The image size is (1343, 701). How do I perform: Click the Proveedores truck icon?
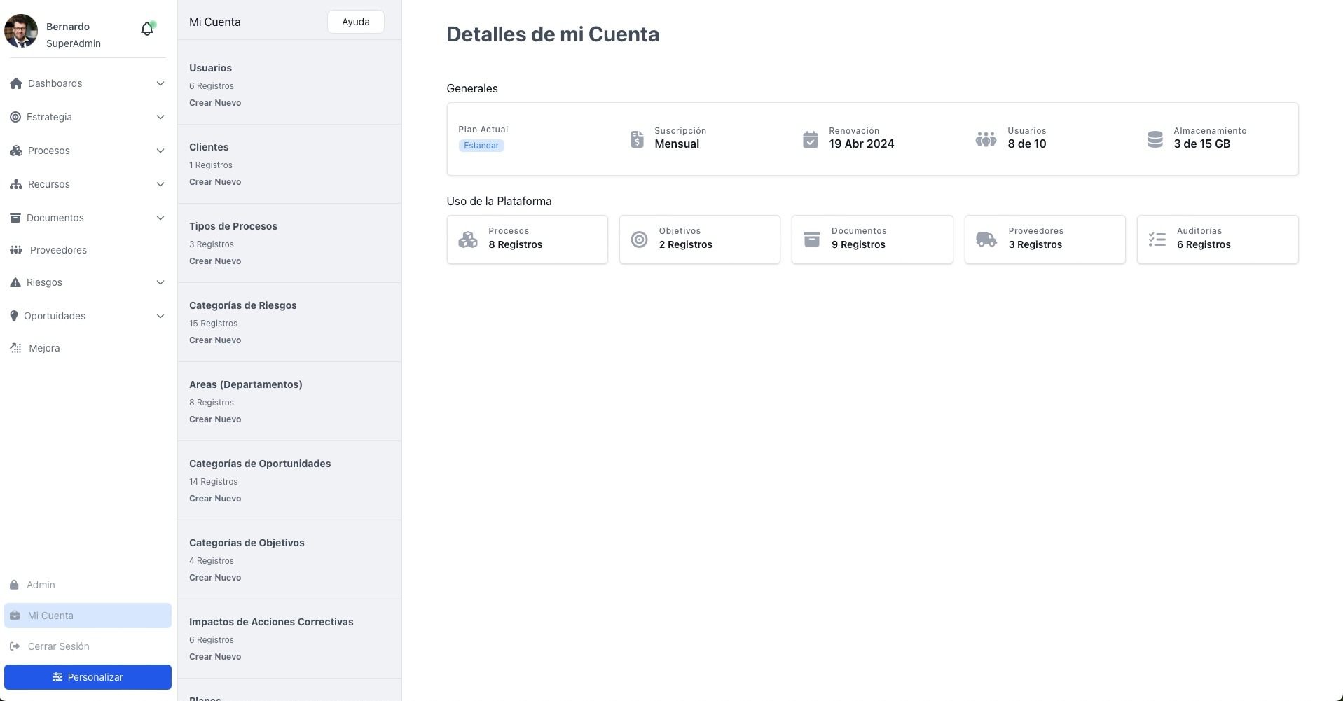coord(986,240)
